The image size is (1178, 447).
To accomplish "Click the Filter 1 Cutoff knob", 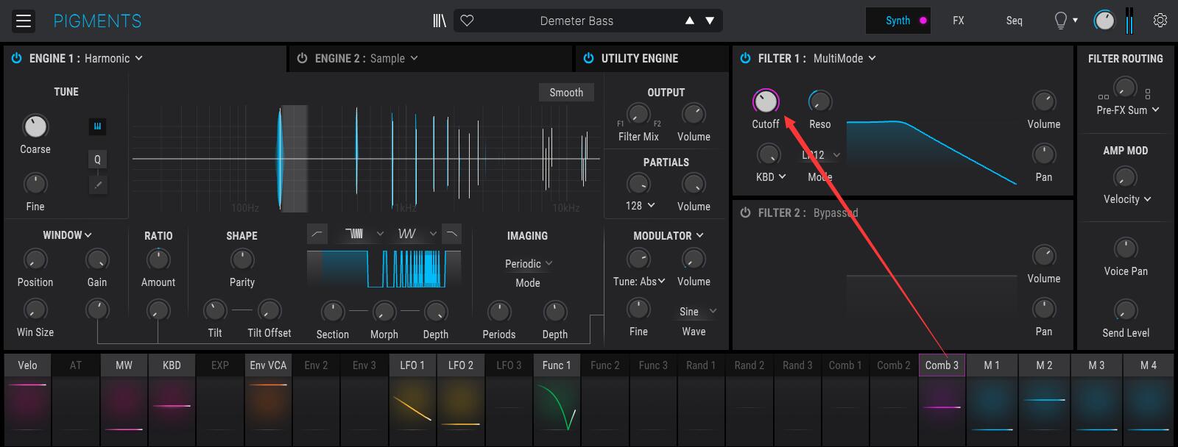I will [766, 101].
